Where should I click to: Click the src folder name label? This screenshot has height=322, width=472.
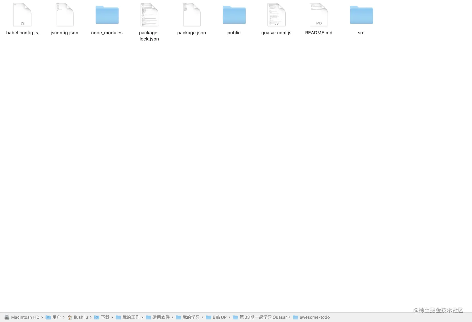[361, 33]
